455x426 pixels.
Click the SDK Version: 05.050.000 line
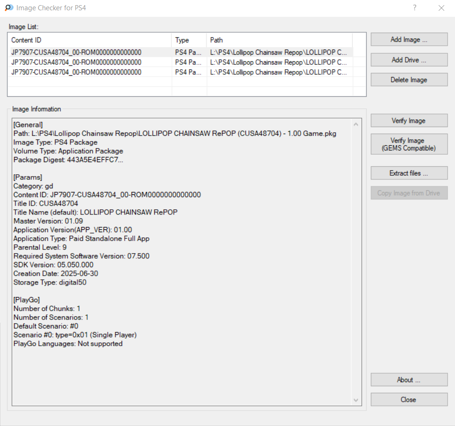point(53,265)
